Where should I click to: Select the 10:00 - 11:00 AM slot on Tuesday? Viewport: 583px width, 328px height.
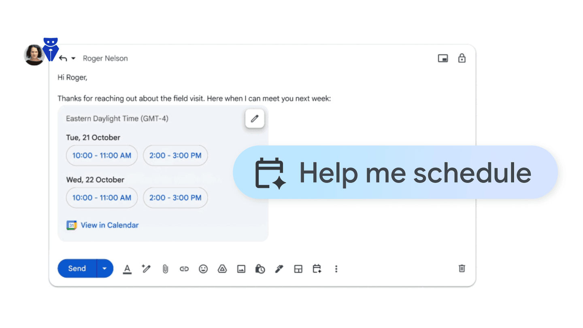[102, 155]
